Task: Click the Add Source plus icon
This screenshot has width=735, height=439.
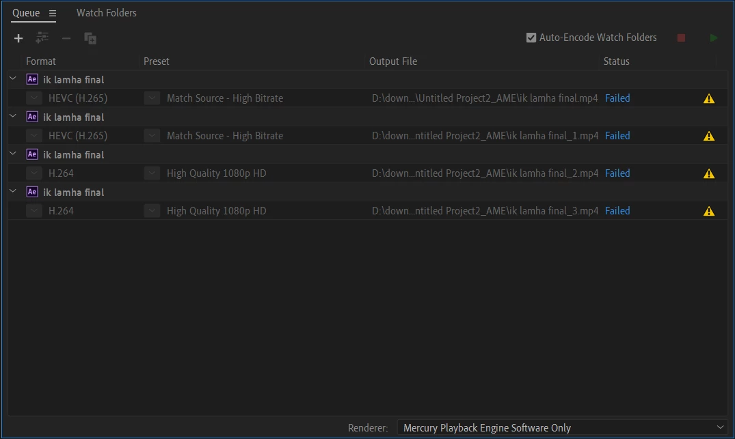Action: (x=18, y=38)
